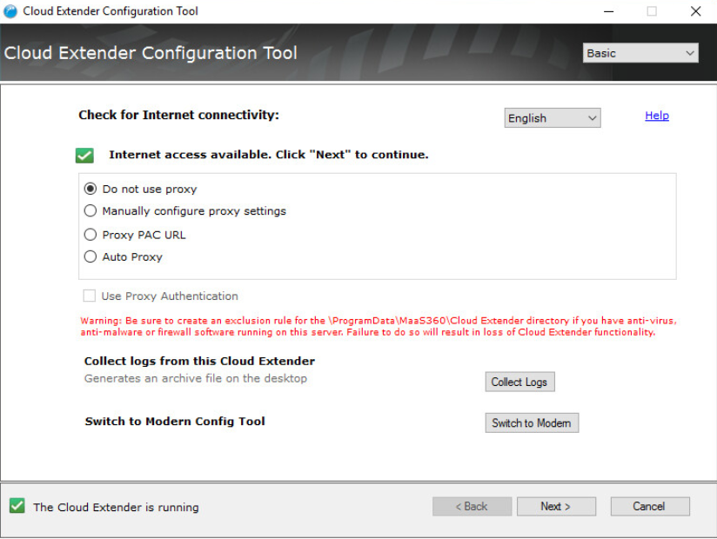Click the green Internet access checkmark icon

click(x=84, y=156)
